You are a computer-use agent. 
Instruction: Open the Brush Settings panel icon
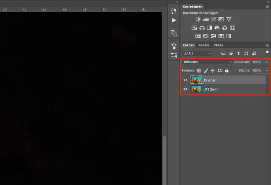174,55
